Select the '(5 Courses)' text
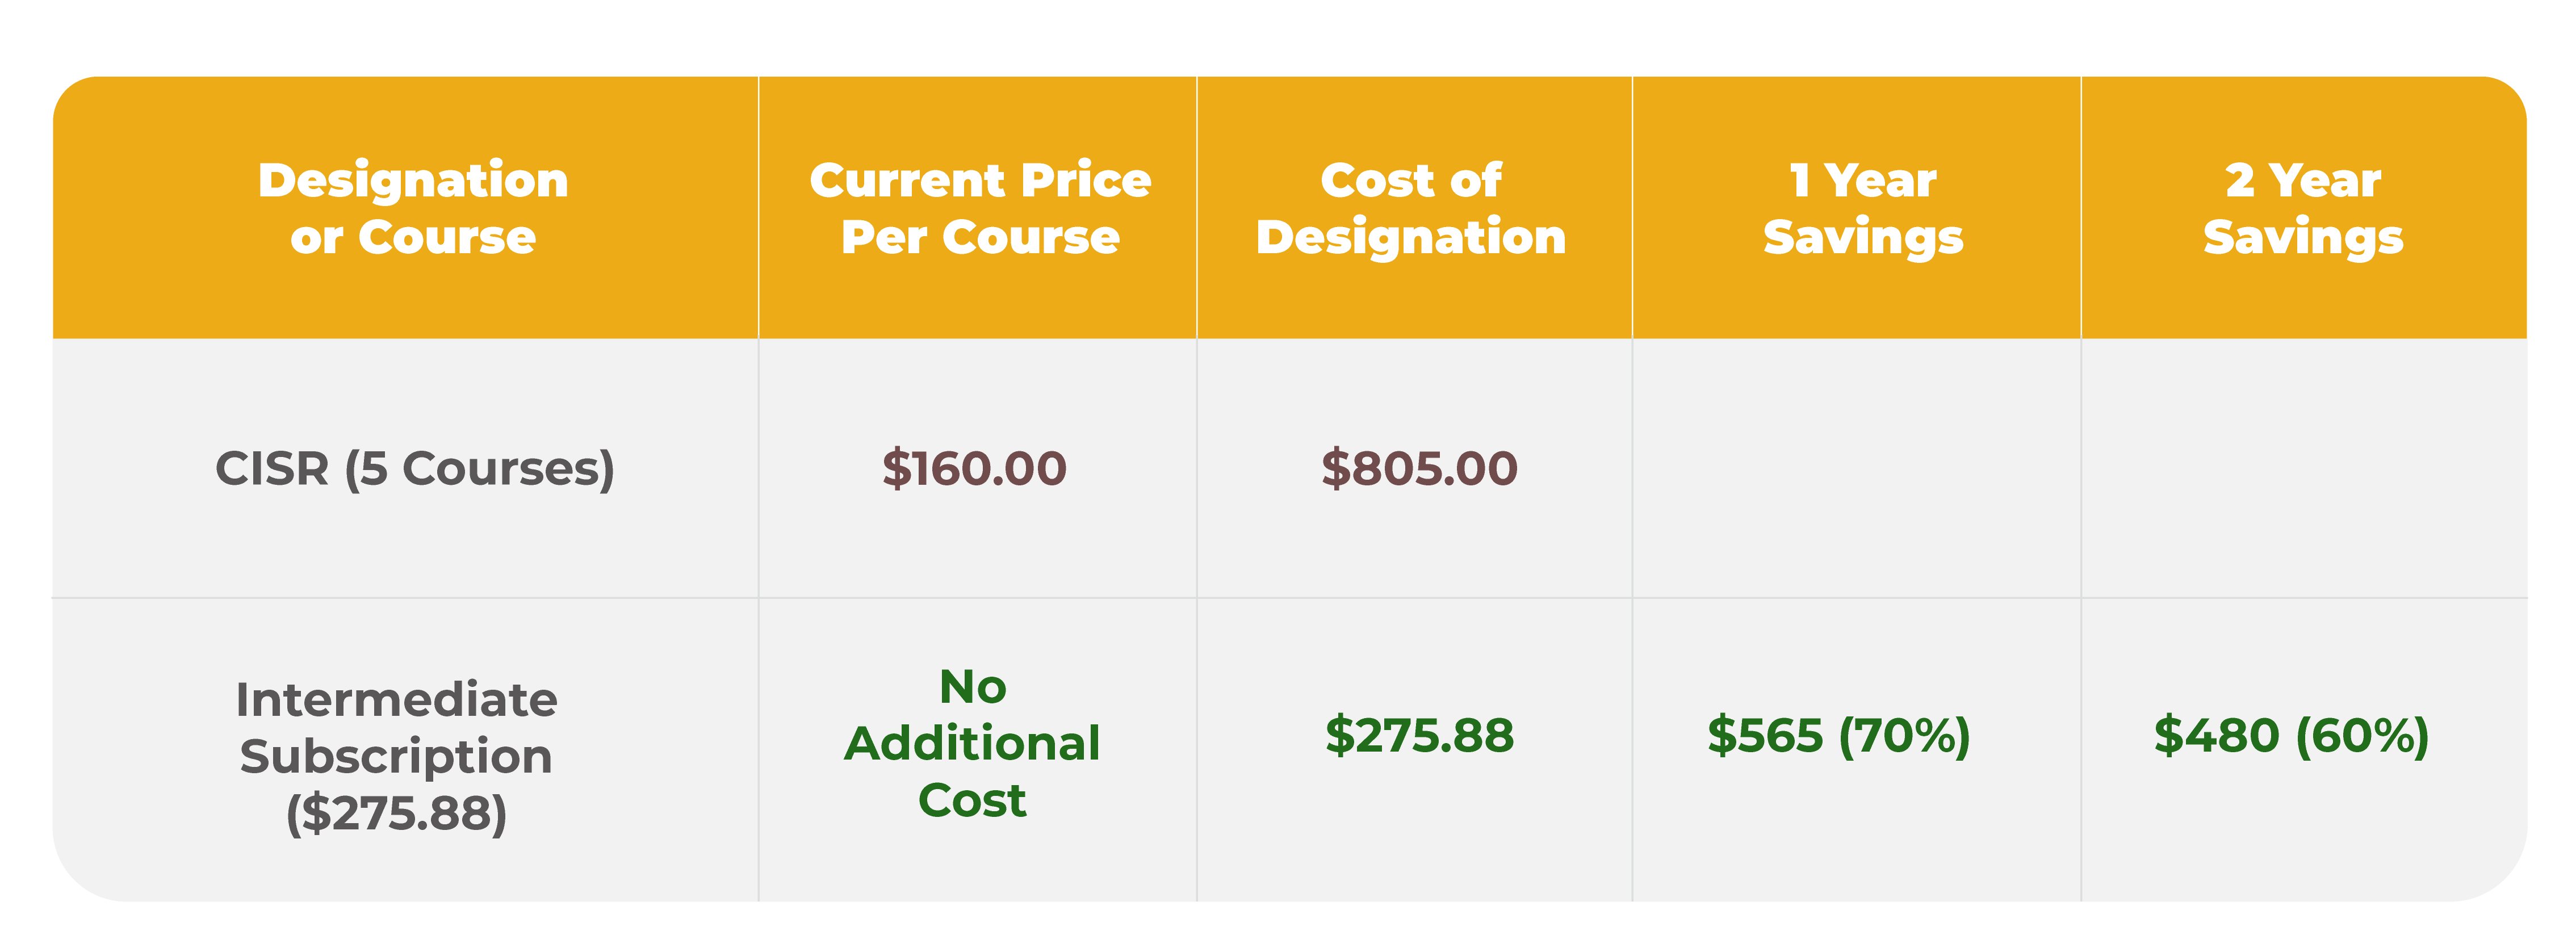This screenshot has width=2576, height=952. tap(479, 468)
